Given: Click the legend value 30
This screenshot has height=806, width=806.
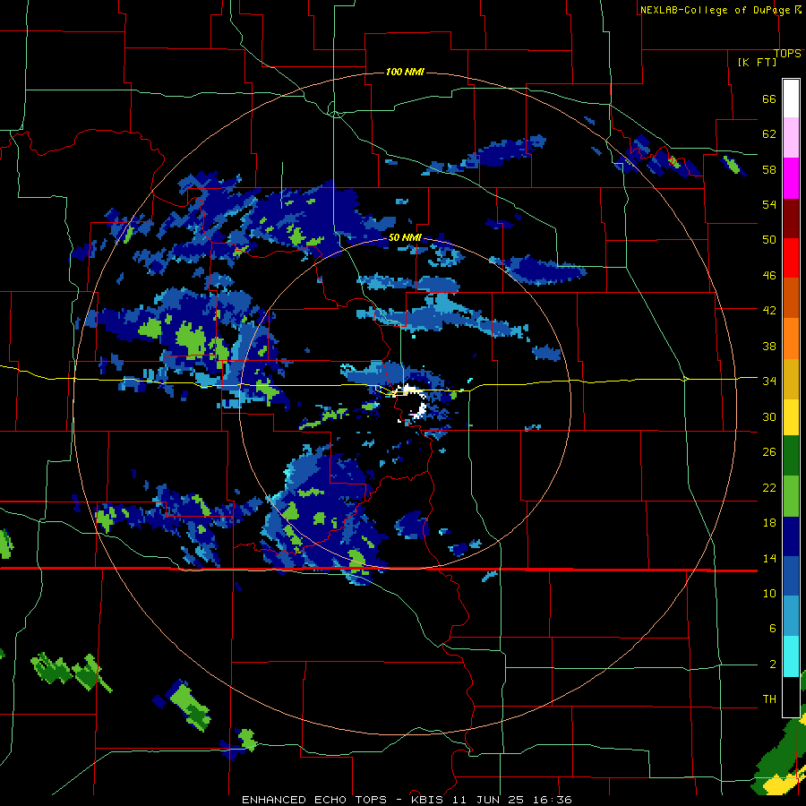Looking at the screenshot, I should 769,416.
